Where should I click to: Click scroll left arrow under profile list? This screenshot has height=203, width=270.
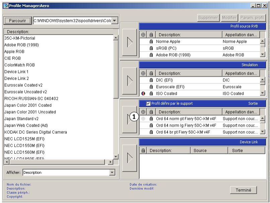pyautogui.click(x=7, y=162)
